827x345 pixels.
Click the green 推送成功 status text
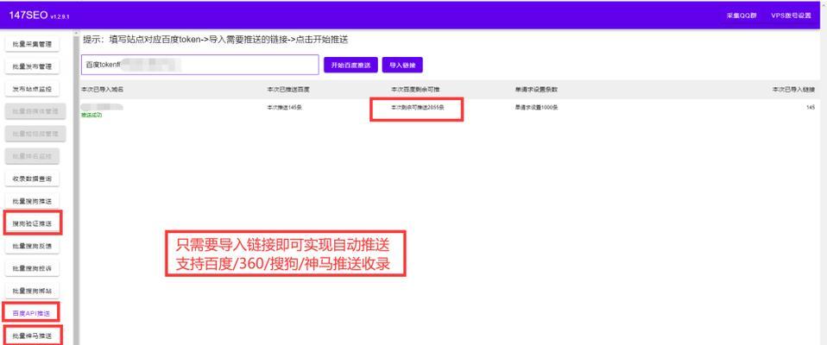click(92, 115)
